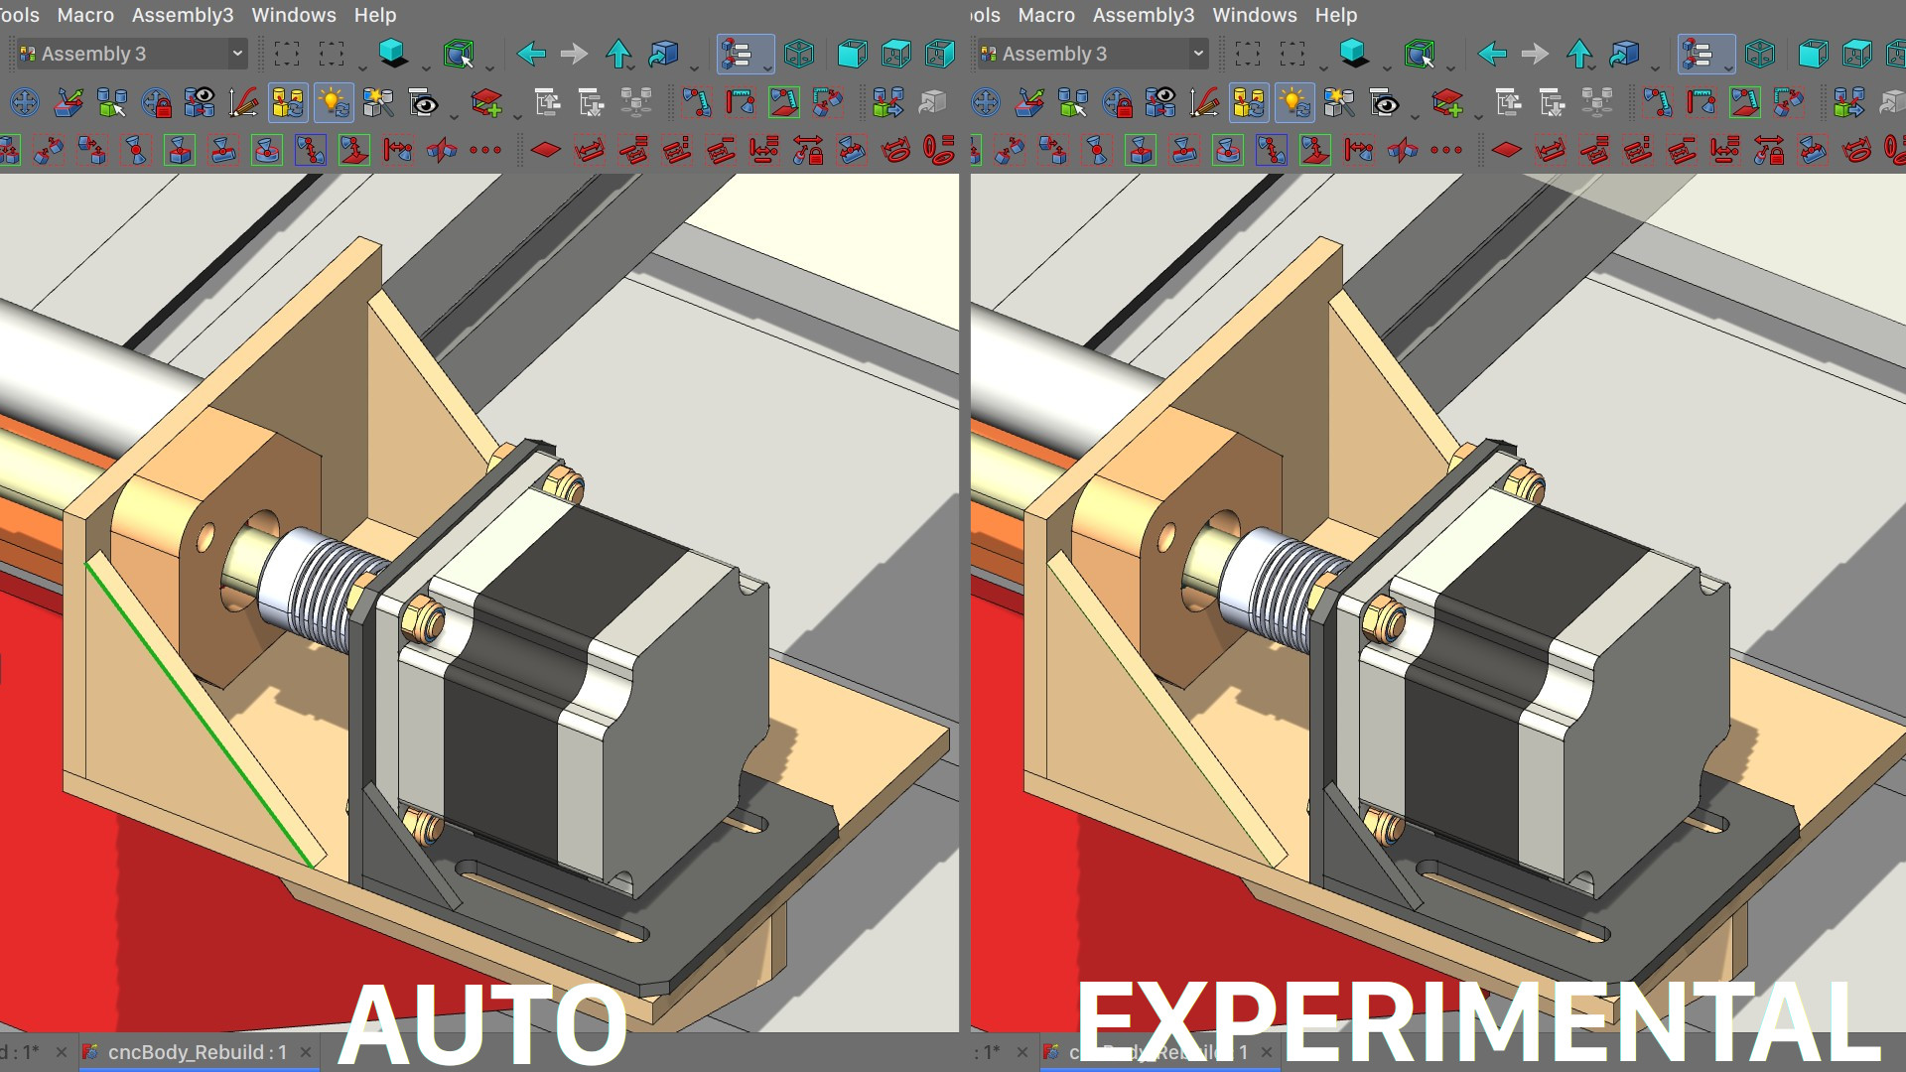Open the Assembly 3 workbench dropdown, right window

[1092, 54]
